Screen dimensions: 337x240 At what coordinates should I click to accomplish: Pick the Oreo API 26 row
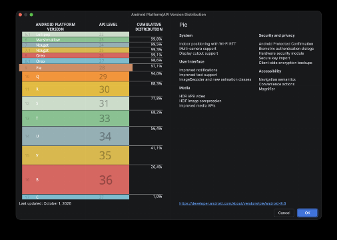pos(75,55)
